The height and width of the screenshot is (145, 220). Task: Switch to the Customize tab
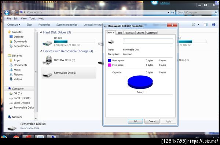coord(151,33)
